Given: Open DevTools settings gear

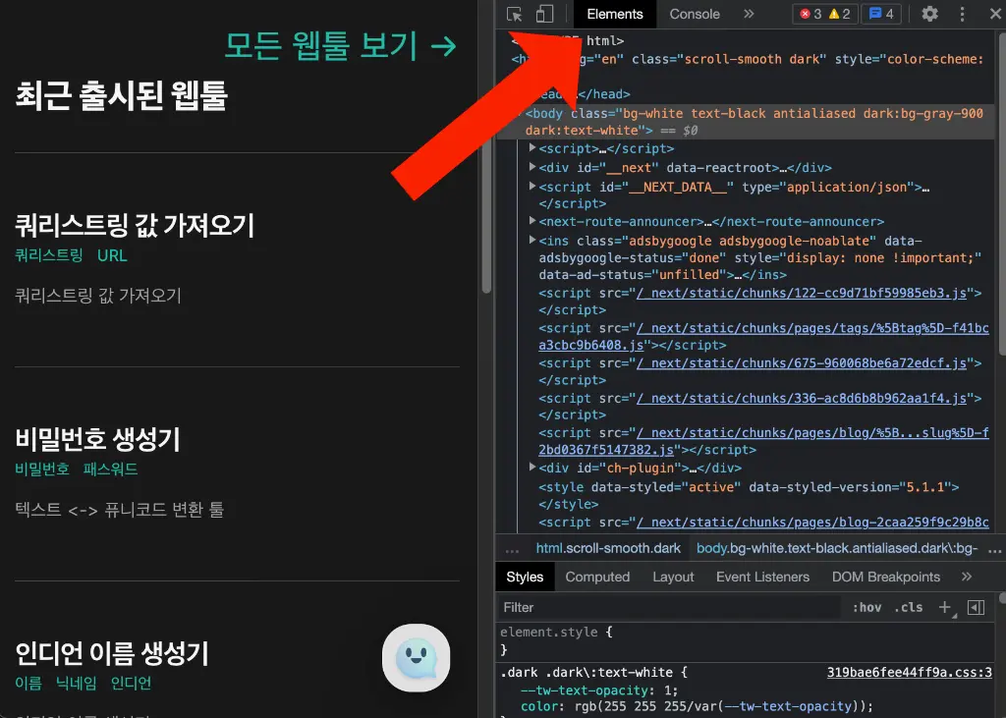Looking at the screenshot, I should [929, 14].
